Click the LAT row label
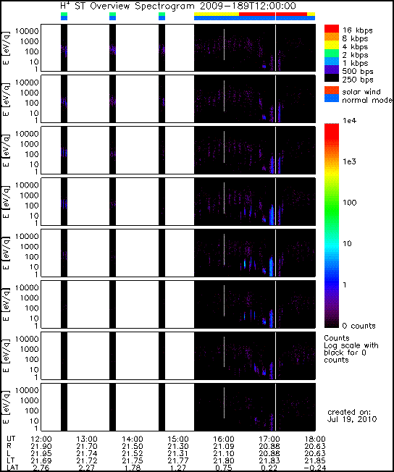394x472 pixels. 12,468
